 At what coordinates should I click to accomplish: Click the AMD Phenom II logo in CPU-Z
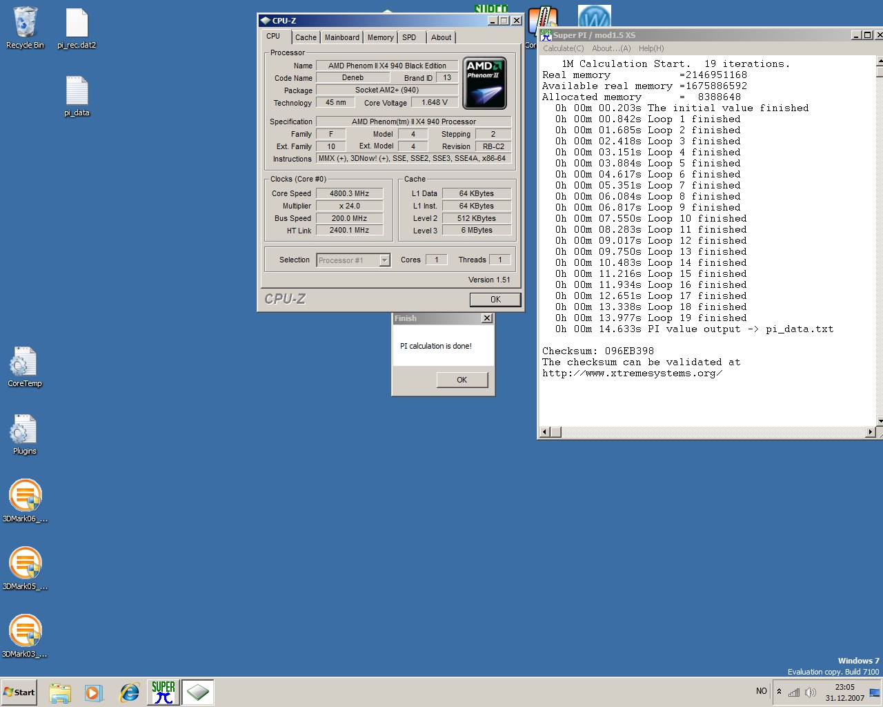point(484,84)
